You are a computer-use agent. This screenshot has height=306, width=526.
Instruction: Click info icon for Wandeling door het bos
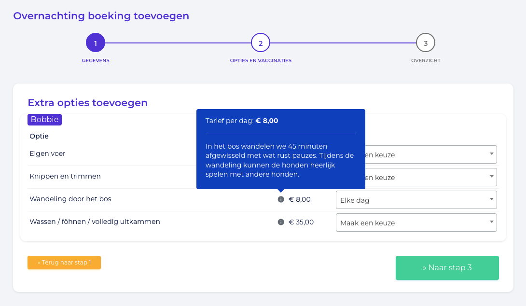pyautogui.click(x=281, y=199)
